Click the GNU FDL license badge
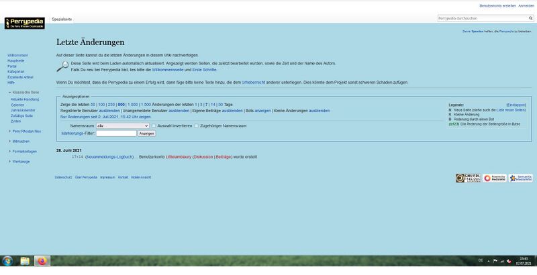The height and width of the screenshot is (275, 537). pos(468,178)
